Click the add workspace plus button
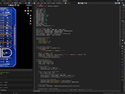125x94 pixels. (x=68, y=1)
